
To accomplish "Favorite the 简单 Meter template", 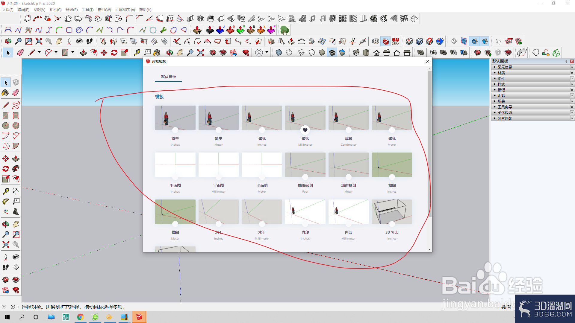I will (x=219, y=130).
